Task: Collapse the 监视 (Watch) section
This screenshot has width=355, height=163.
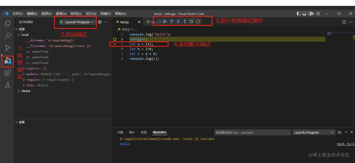Action: pos(17,122)
